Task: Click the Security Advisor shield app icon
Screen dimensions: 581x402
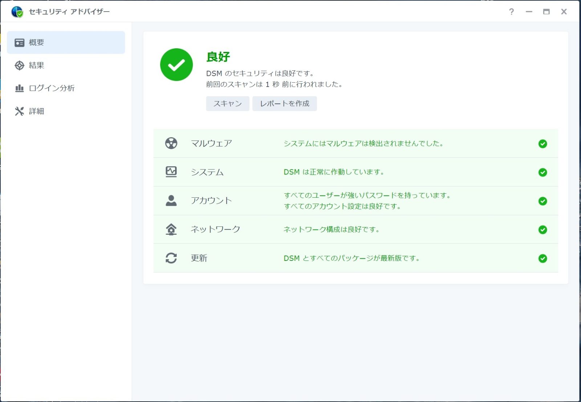Action: (17, 12)
